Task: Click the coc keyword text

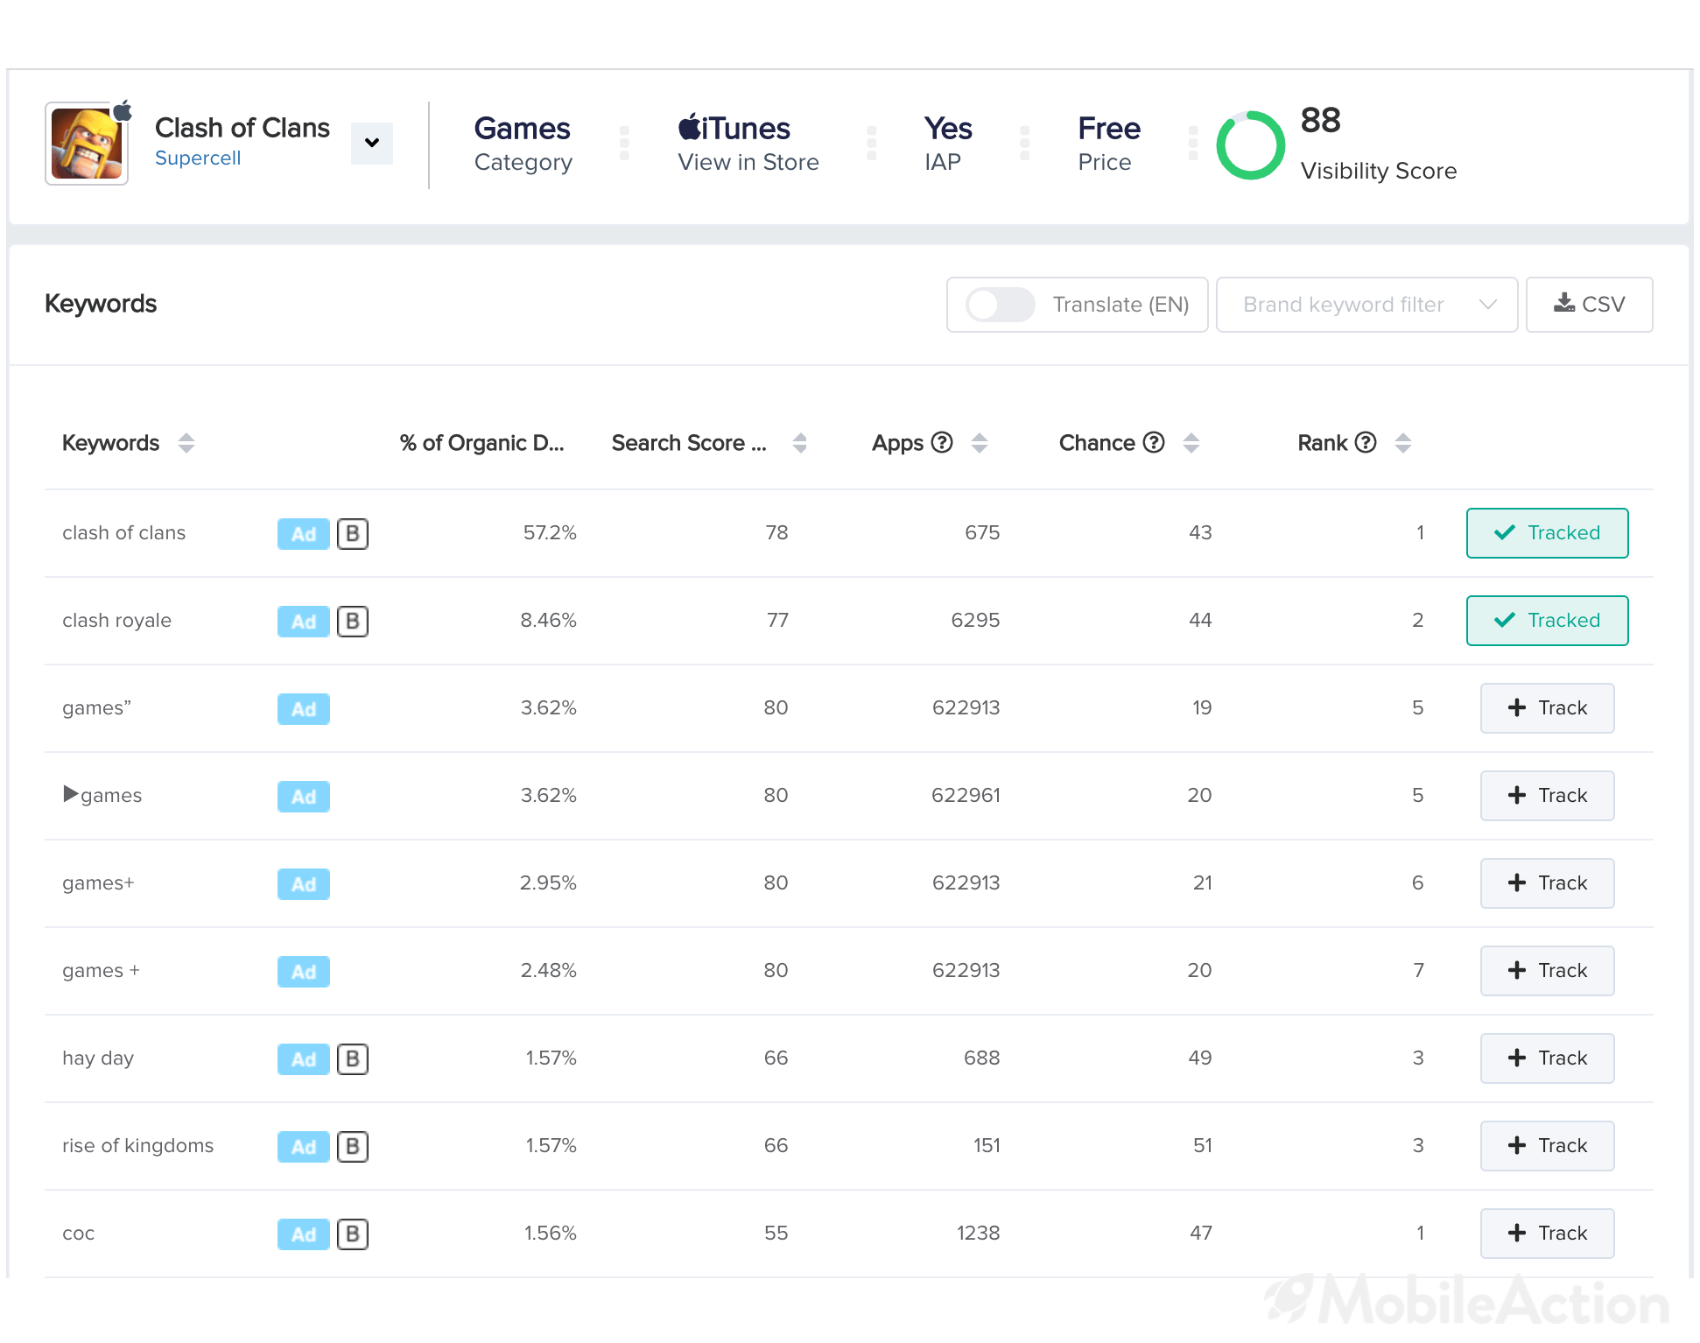Action: click(x=78, y=1234)
